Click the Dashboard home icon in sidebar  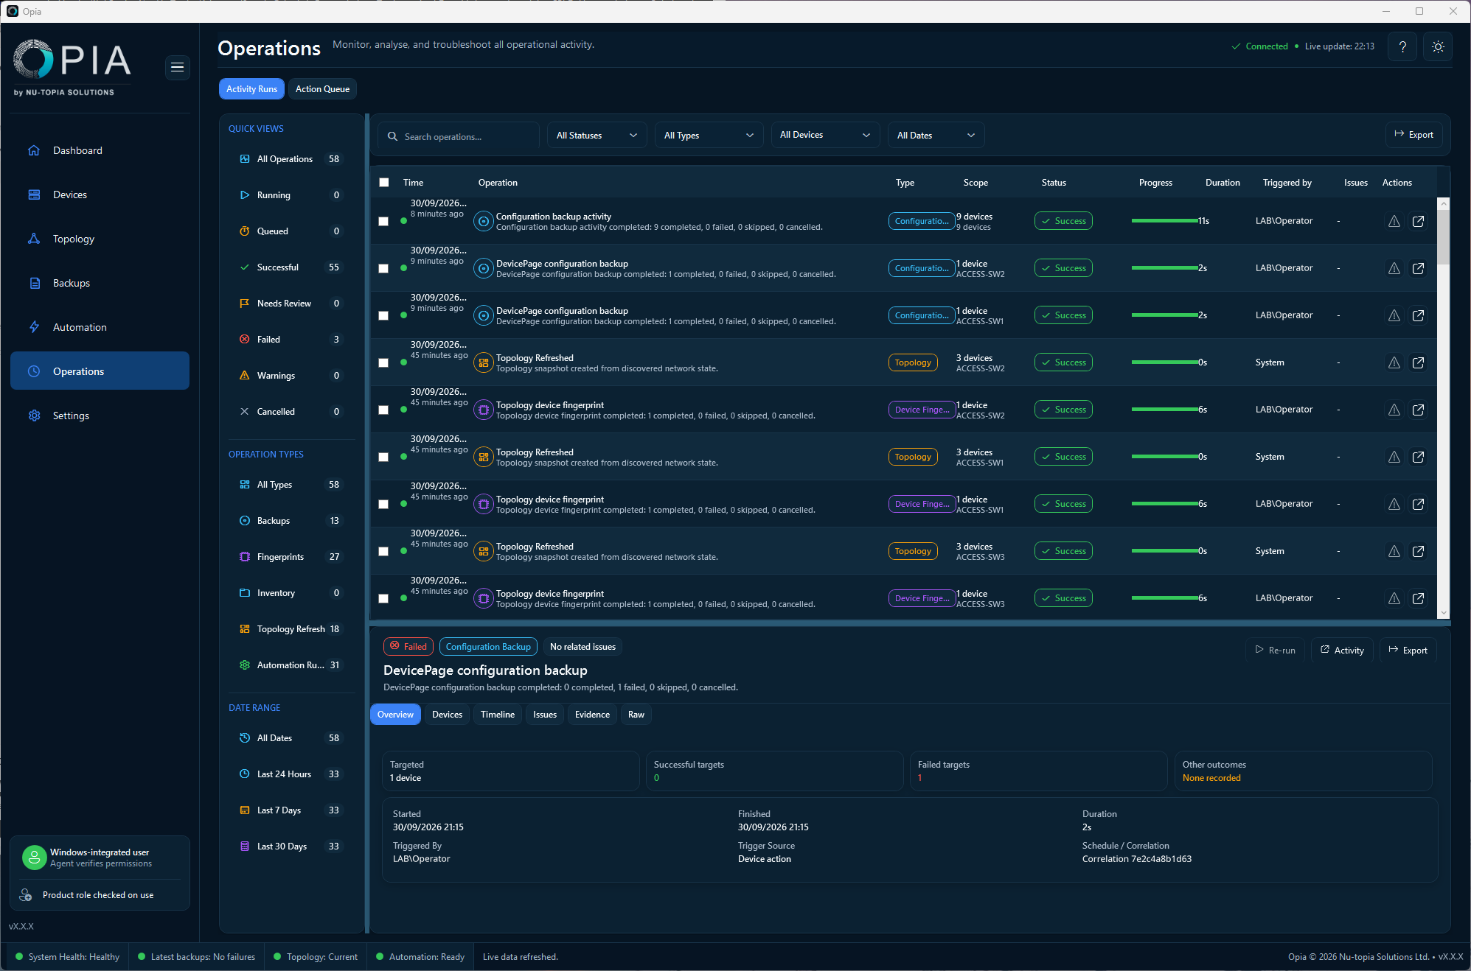tap(34, 150)
